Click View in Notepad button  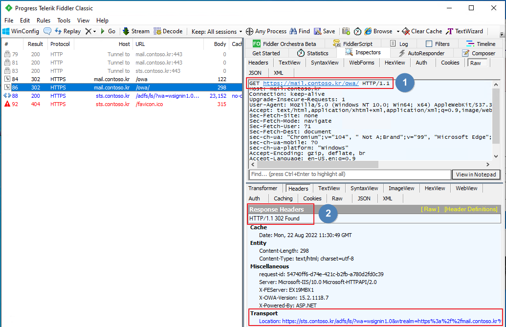coord(476,174)
